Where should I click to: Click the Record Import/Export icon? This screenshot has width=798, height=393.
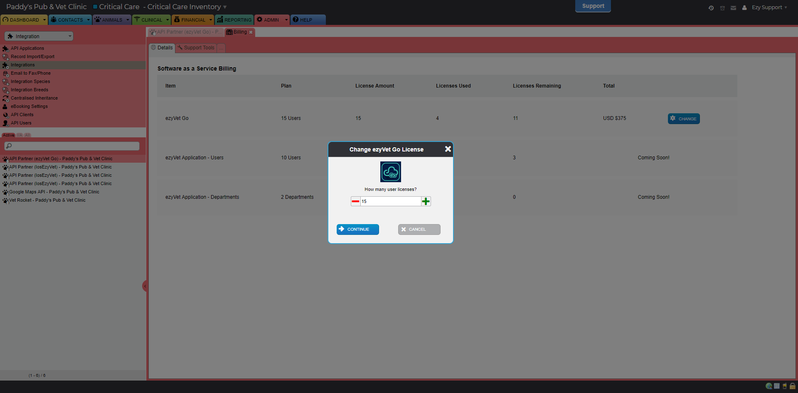pos(5,57)
